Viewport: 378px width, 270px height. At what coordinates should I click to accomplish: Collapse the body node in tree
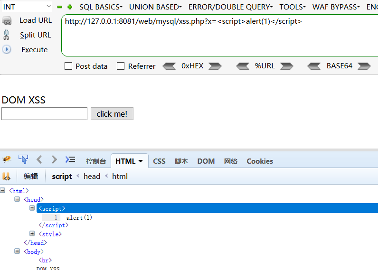pos(17,251)
